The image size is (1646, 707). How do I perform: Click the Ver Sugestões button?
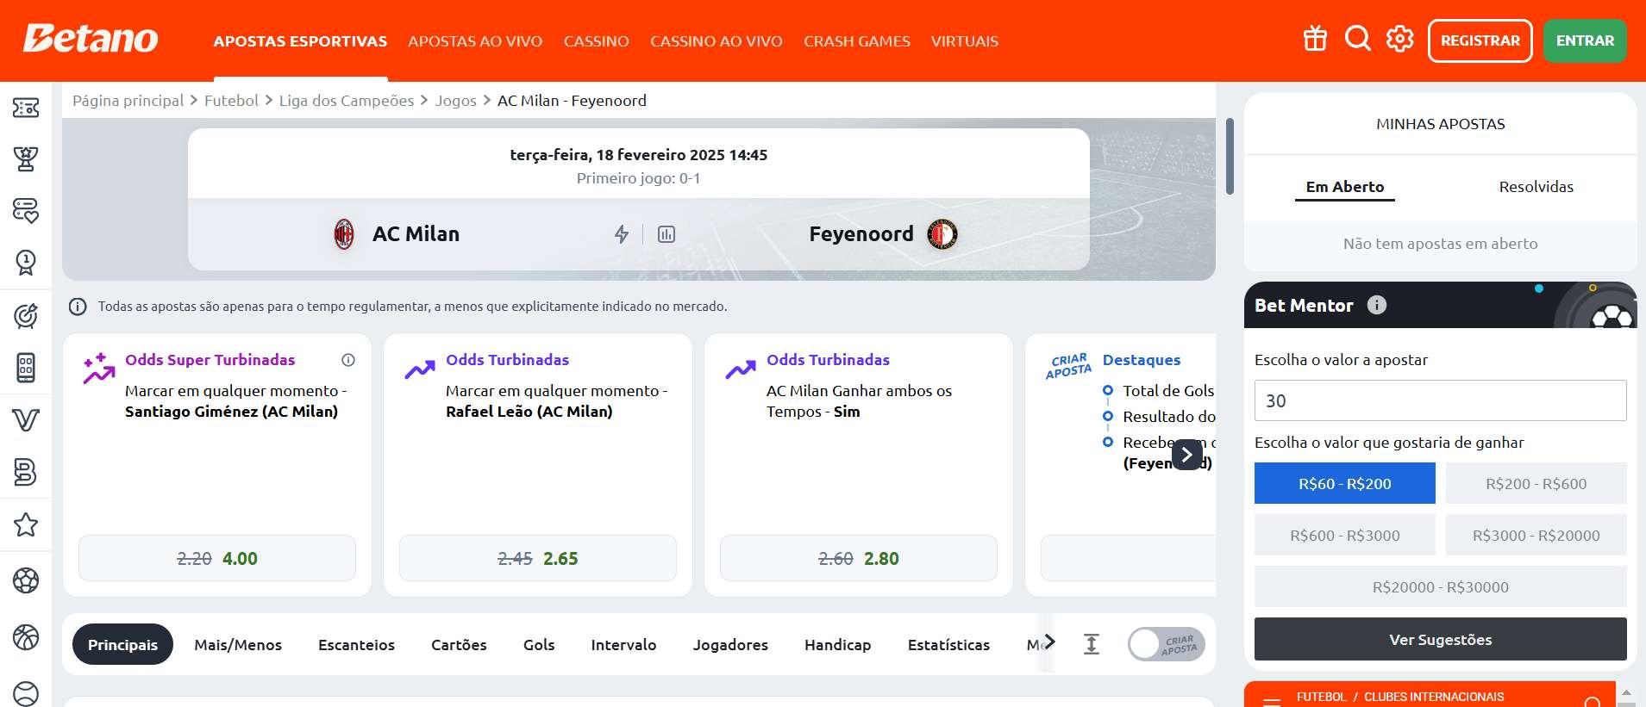coord(1441,639)
